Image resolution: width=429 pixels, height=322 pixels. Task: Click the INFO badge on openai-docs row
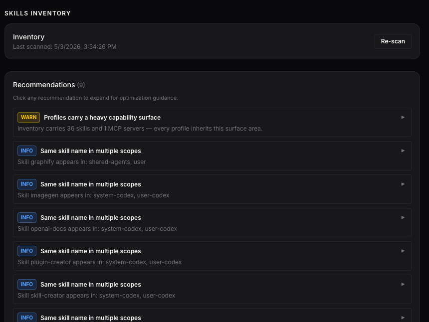[27, 217]
